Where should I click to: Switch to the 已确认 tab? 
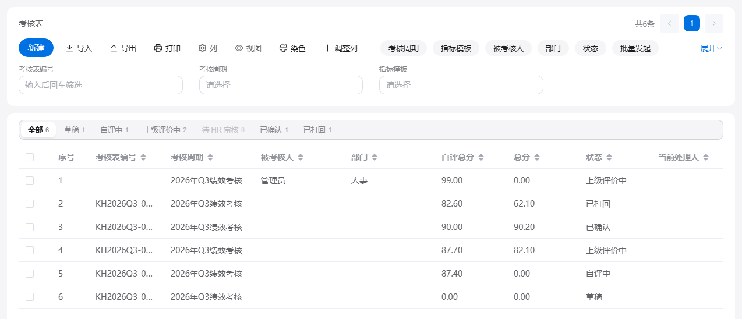[274, 130]
